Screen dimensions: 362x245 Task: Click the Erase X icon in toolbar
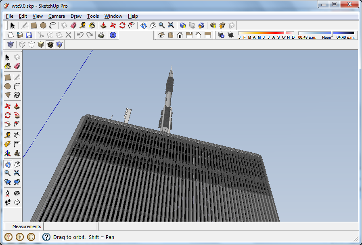tap(68, 35)
